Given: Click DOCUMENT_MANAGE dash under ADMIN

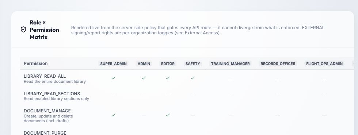Looking at the screenshot, I should coord(144,116).
